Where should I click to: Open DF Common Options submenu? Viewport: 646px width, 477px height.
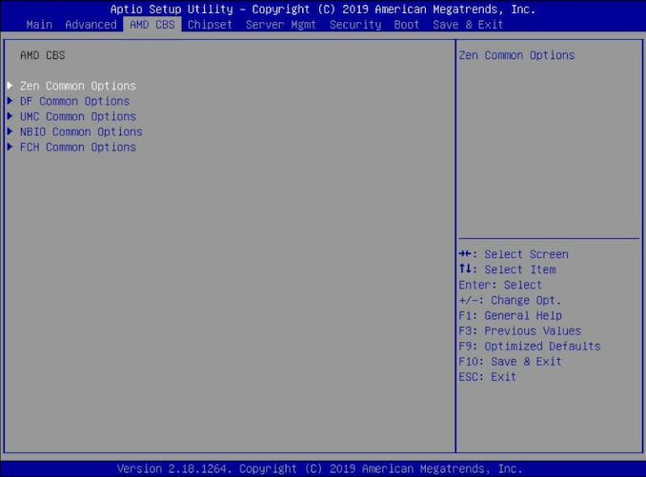coord(74,101)
